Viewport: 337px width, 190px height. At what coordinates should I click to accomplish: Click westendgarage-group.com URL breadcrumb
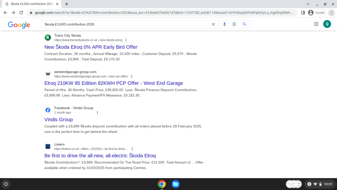[x=91, y=76]
